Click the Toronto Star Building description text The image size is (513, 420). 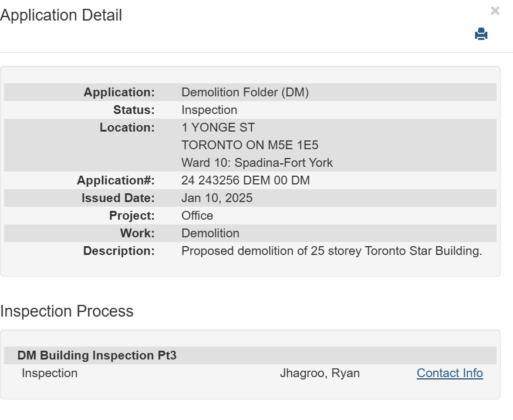pos(332,251)
